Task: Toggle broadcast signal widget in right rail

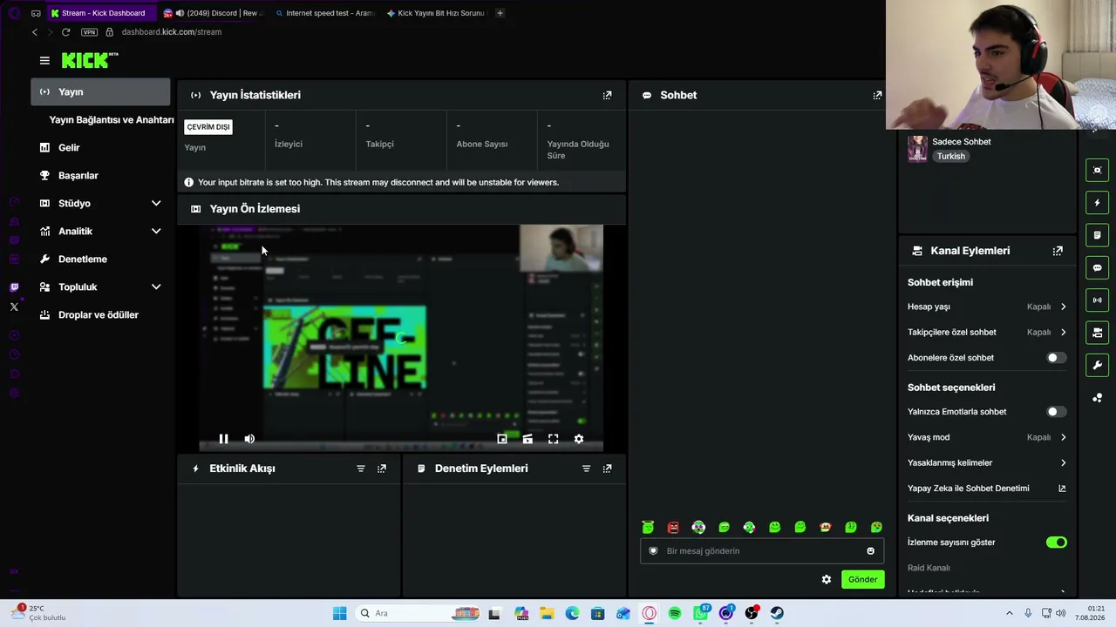Action: click(x=1097, y=300)
